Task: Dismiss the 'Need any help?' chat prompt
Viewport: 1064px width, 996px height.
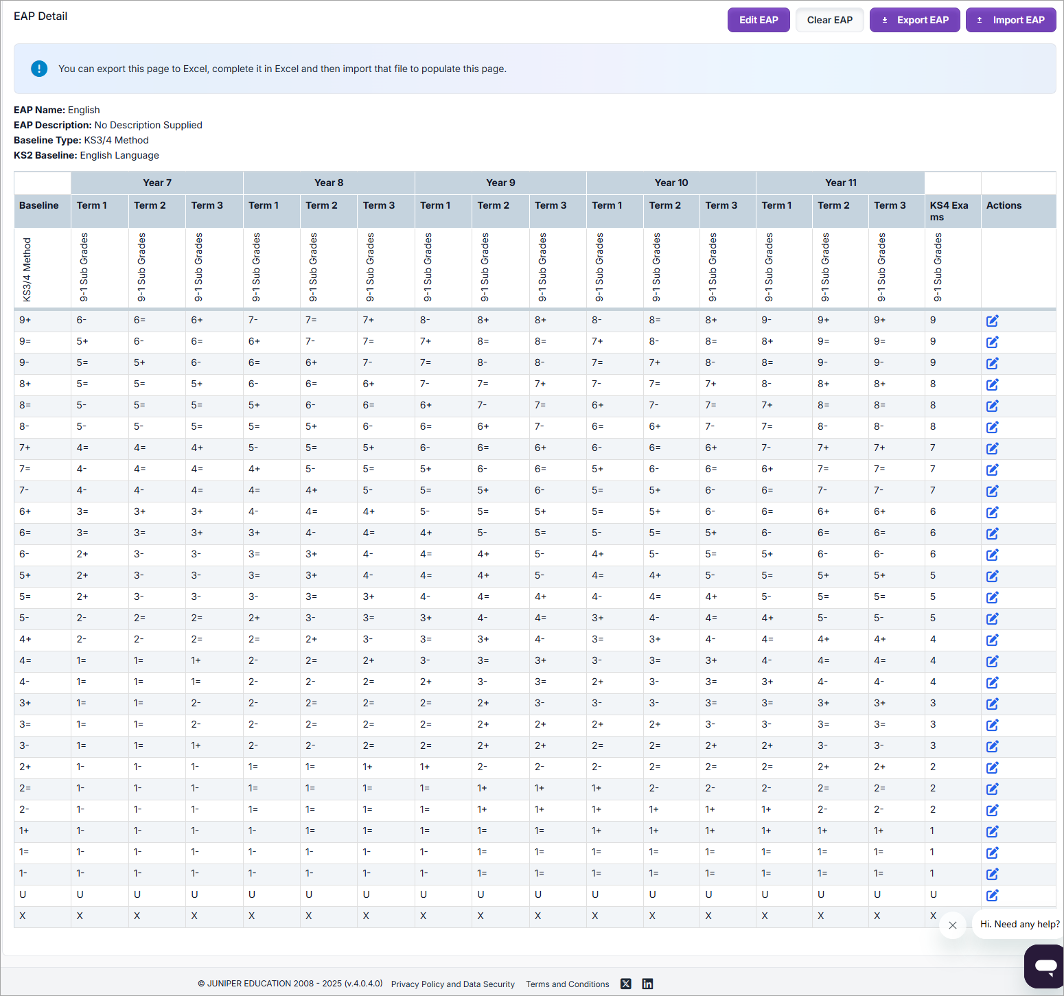Action: click(952, 925)
